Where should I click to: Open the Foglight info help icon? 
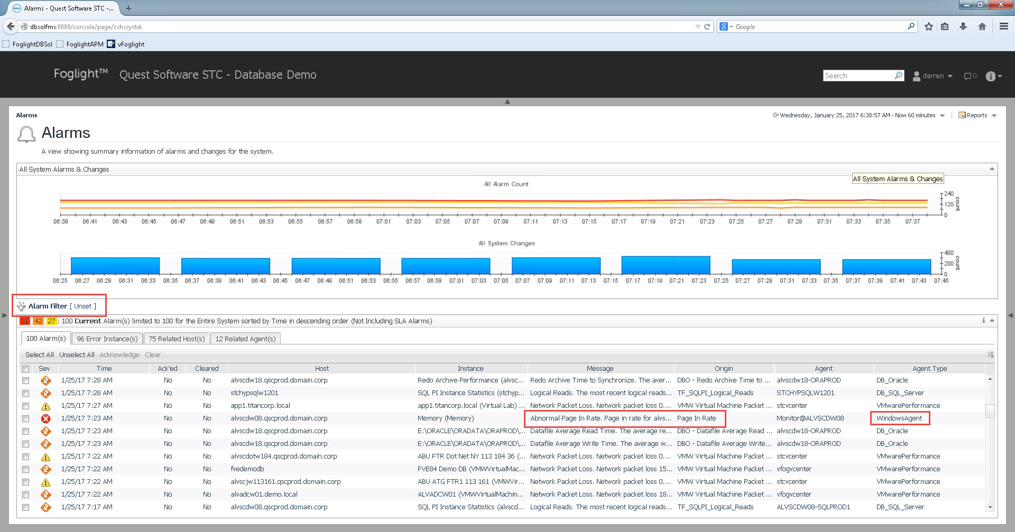coord(990,76)
